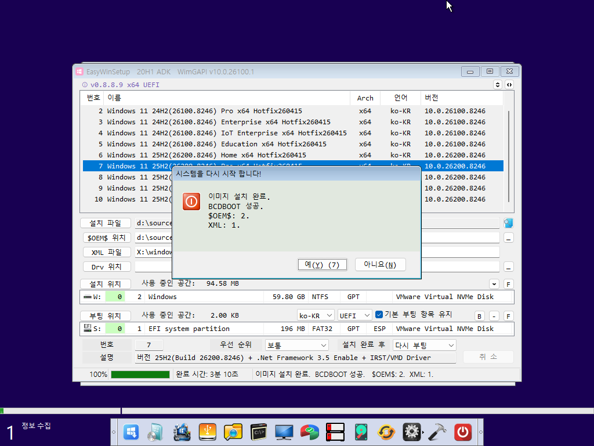Select row 4 IoT Enterprise x64
The height and width of the screenshot is (446, 594).
pos(293,133)
